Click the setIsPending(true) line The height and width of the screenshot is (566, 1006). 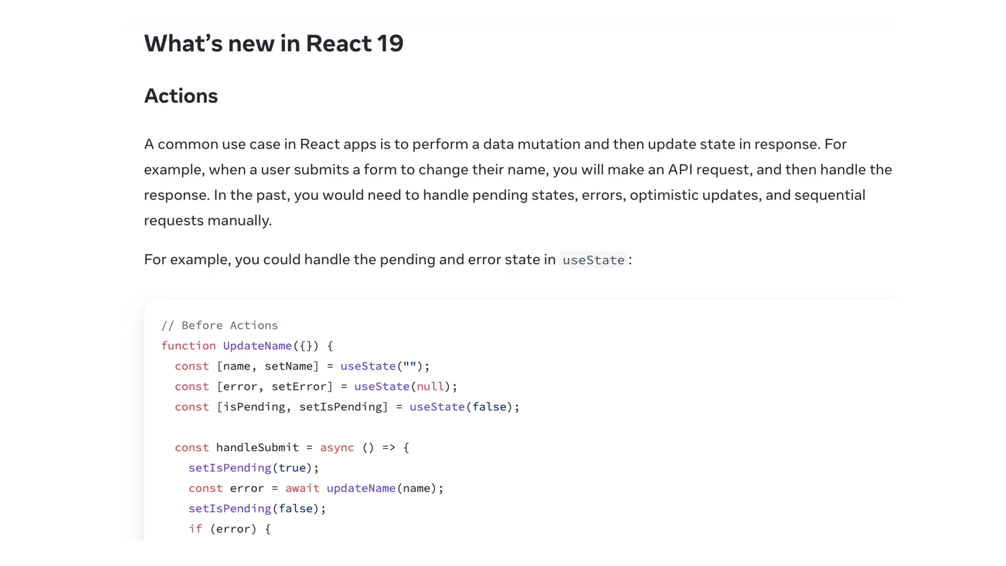253,468
